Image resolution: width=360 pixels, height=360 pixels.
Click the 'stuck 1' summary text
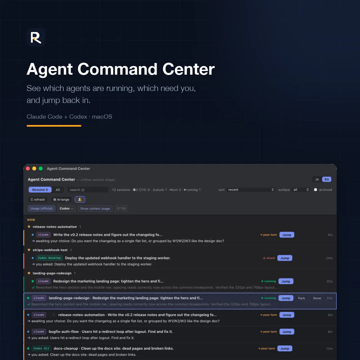pyautogui.click(x=160, y=190)
